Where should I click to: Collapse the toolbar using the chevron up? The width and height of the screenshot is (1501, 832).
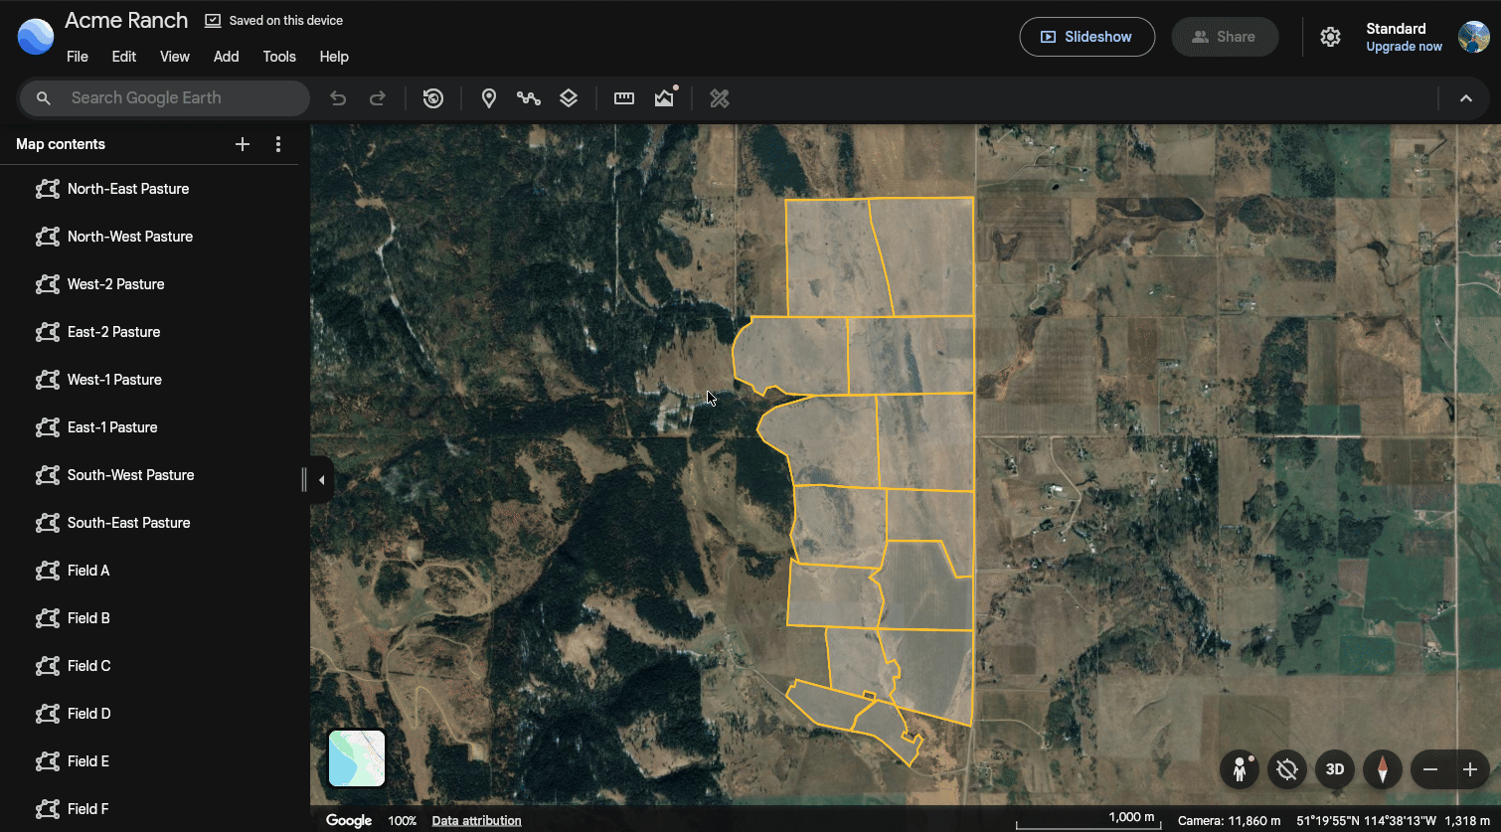point(1466,98)
